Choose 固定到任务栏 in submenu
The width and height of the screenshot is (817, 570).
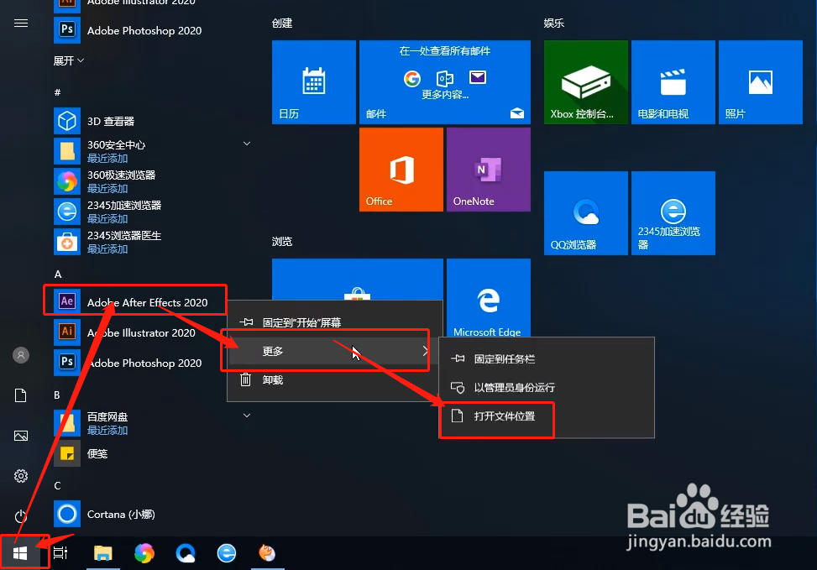547,359
